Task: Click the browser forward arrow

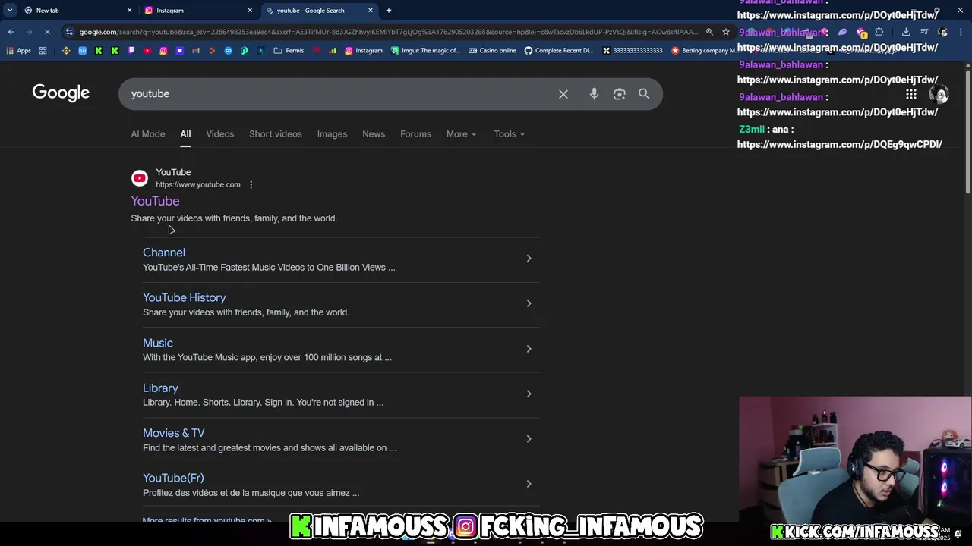Action: [x=29, y=32]
